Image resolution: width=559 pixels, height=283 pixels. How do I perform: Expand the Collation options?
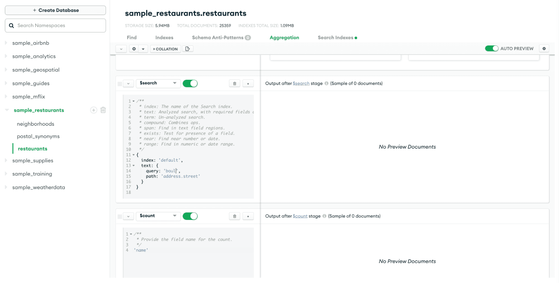point(166,49)
